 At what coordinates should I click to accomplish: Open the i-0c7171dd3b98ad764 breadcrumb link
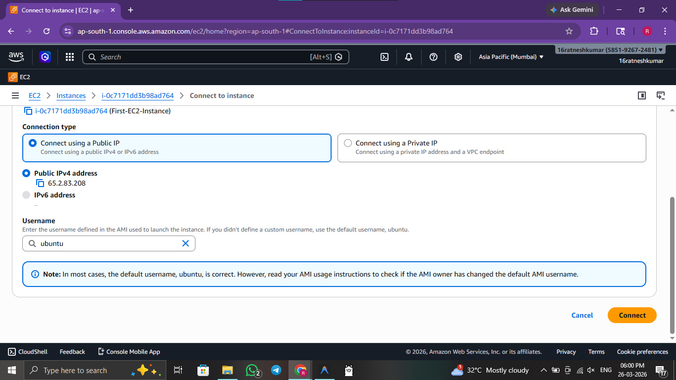[x=138, y=95]
